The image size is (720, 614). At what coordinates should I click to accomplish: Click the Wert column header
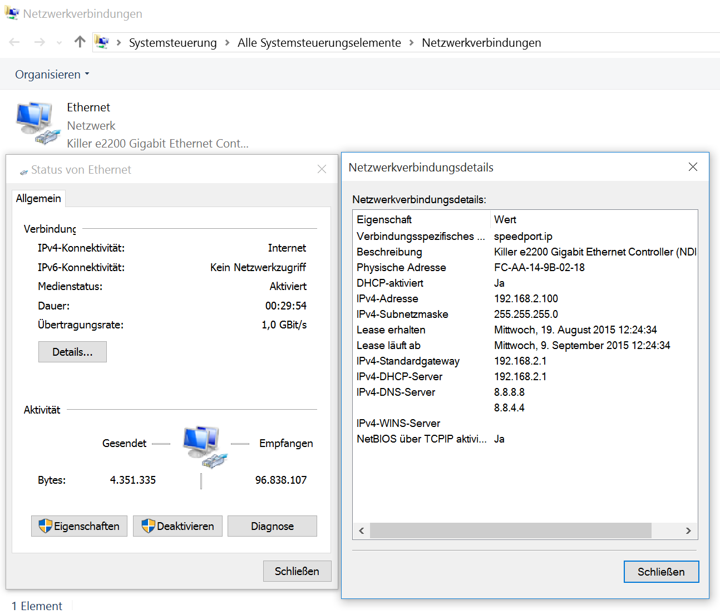[594, 219]
